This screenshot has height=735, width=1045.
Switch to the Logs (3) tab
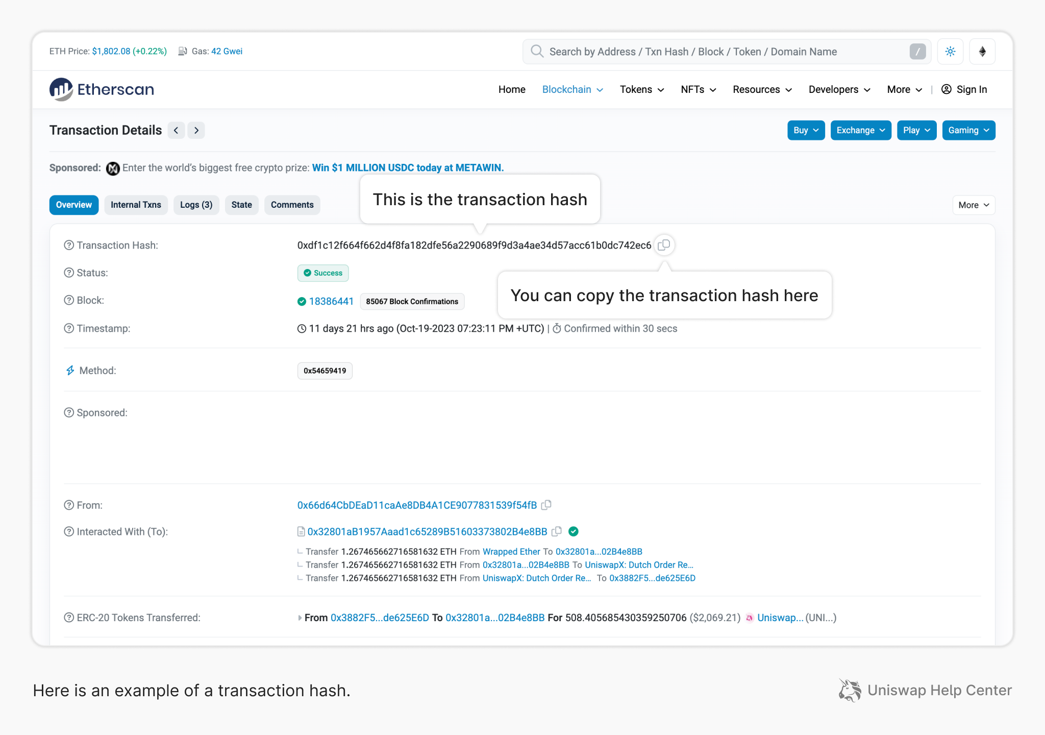coord(196,205)
